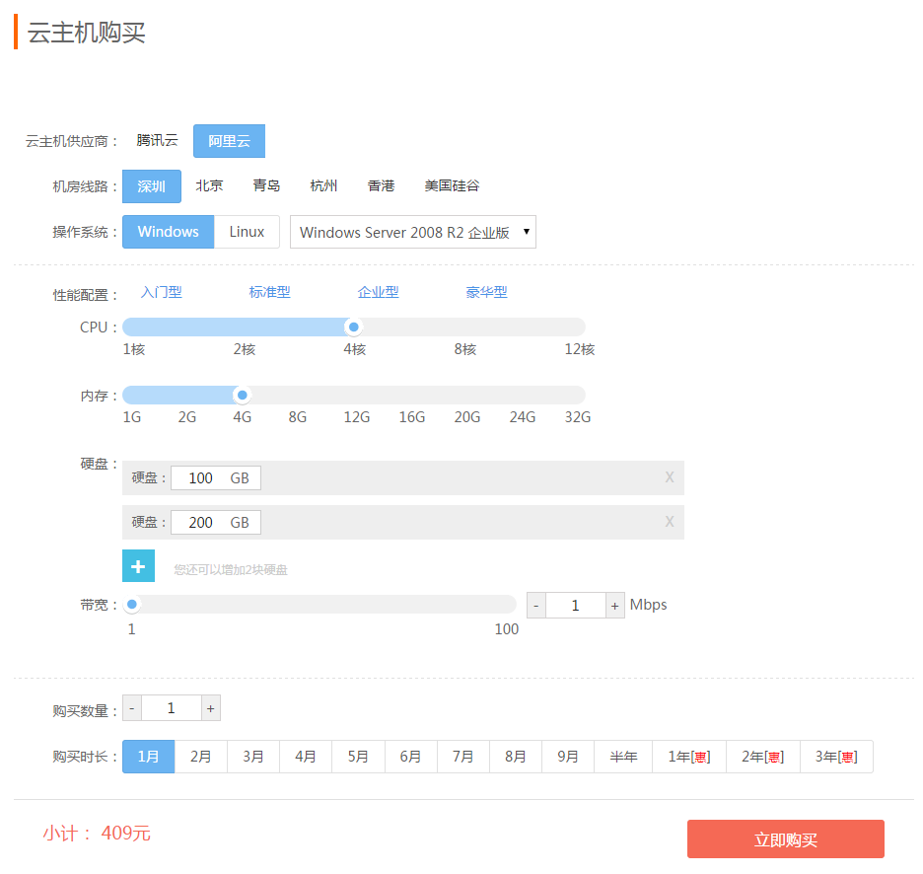Click the 立即购买 buy now button

click(786, 839)
